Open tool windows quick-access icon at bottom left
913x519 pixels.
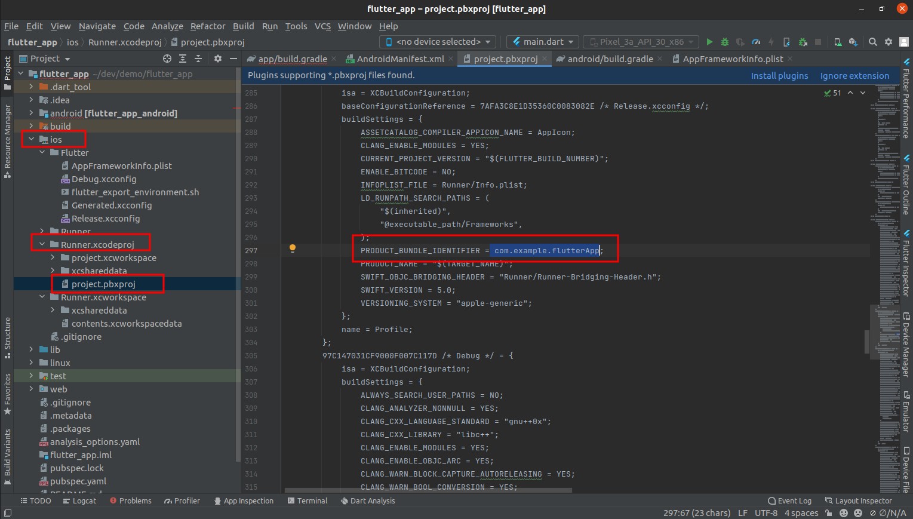coord(7,513)
